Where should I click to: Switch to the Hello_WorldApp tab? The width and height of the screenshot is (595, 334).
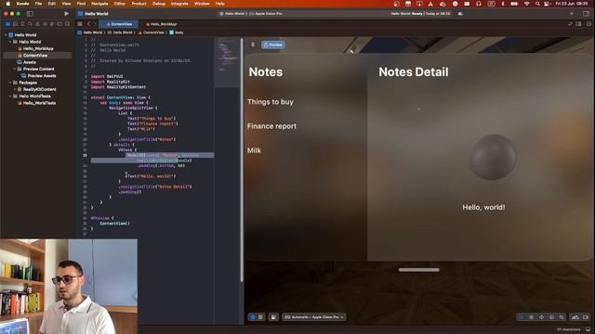point(161,24)
